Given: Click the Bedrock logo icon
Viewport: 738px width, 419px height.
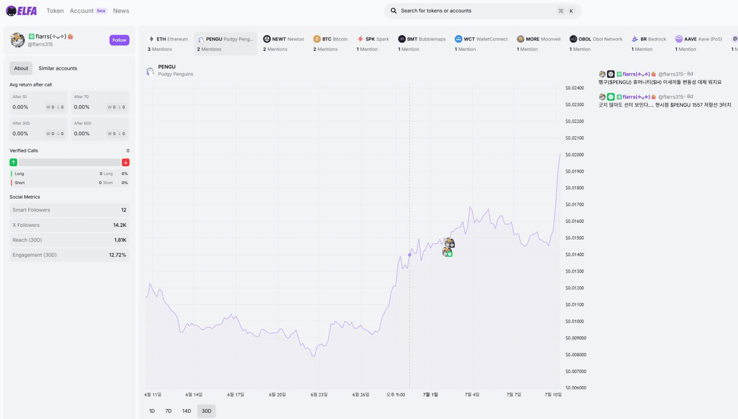Looking at the screenshot, I should click(x=635, y=39).
